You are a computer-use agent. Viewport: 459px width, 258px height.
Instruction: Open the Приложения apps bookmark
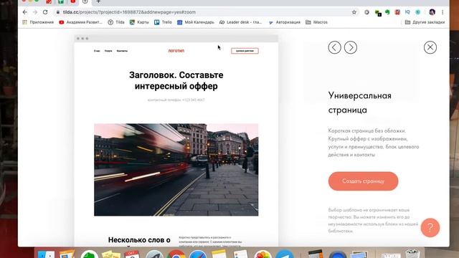click(38, 22)
